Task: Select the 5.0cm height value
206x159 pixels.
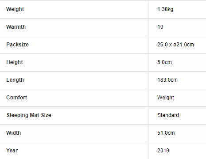Action: [x=164, y=62]
